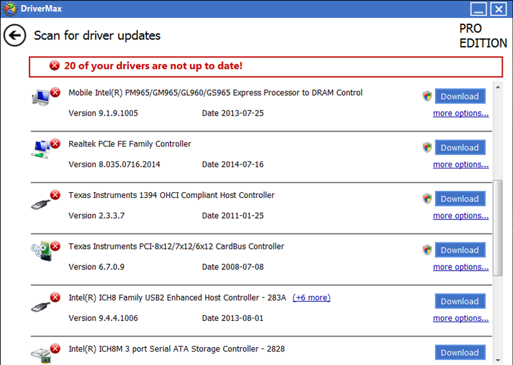Select 'Texas Instruments 1394 OHCI Compliant Host Controller' text
This screenshot has width=513, height=365.
[x=171, y=195]
